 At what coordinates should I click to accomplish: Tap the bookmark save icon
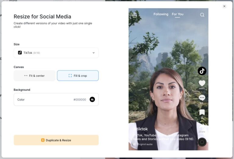click(202, 112)
